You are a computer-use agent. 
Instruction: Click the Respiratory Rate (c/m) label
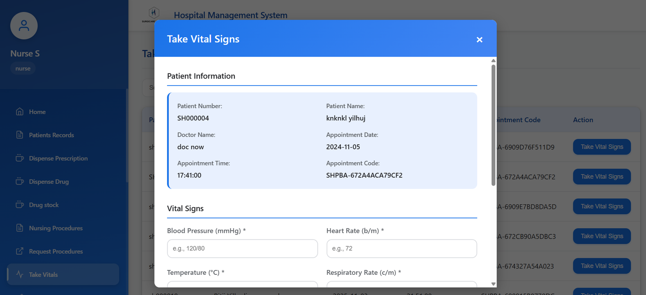[x=363, y=273]
